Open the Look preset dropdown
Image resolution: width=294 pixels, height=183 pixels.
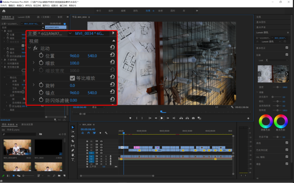[x=277, y=60]
